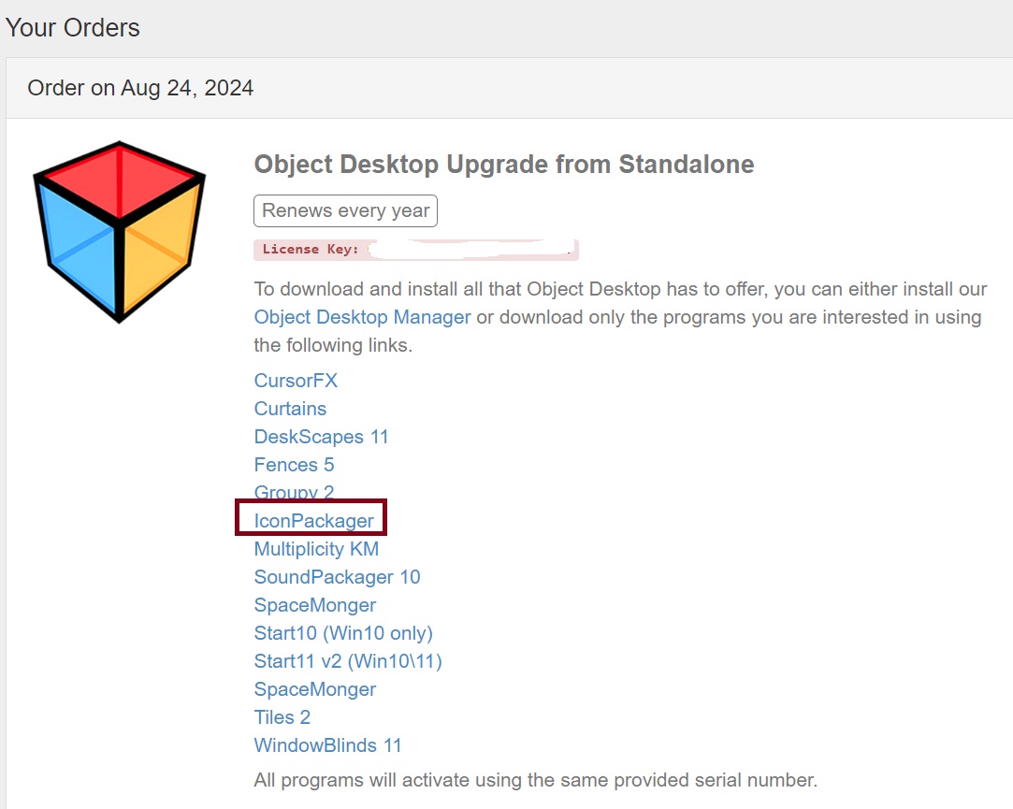The height and width of the screenshot is (809, 1013).
Task: Open the Object Desktop Manager link
Action: pos(362,317)
